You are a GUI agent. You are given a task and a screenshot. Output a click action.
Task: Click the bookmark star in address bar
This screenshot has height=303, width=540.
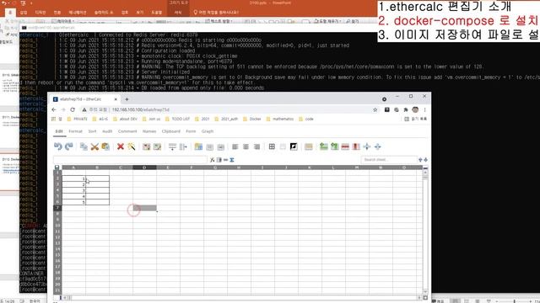tap(375, 109)
